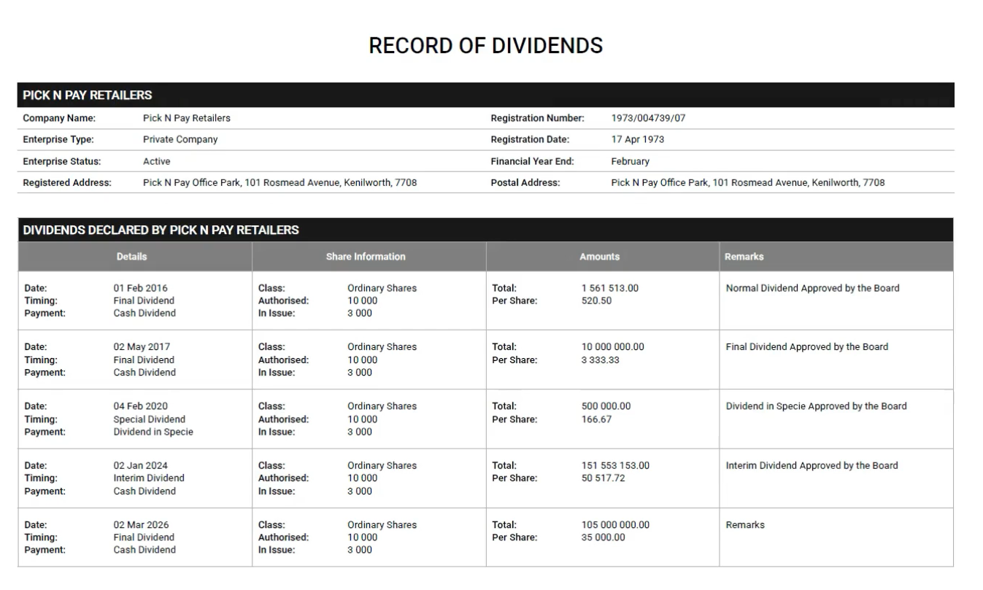The width and height of the screenshot is (983, 590).
Task: Select total amount 10 000 000.00
Action: pos(613,347)
